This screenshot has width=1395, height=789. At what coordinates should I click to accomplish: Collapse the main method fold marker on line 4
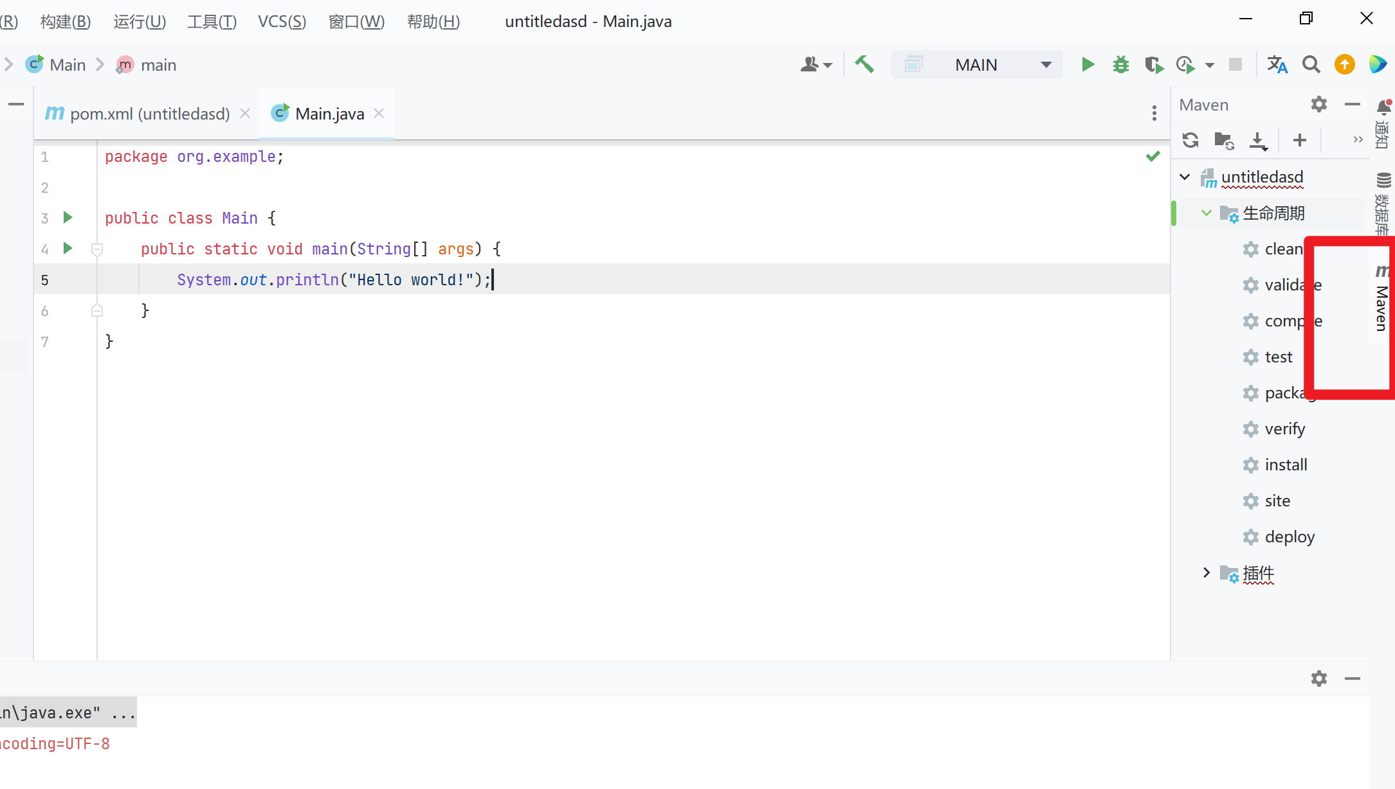[97, 249]
